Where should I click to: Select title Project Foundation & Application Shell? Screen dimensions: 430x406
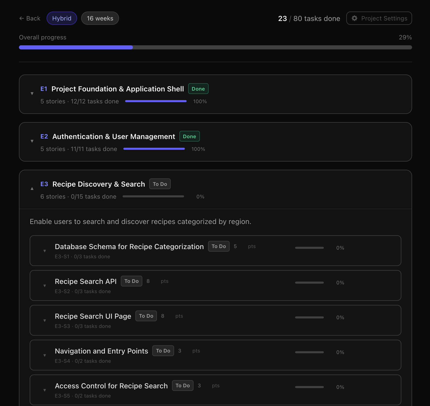click(118, 89)
